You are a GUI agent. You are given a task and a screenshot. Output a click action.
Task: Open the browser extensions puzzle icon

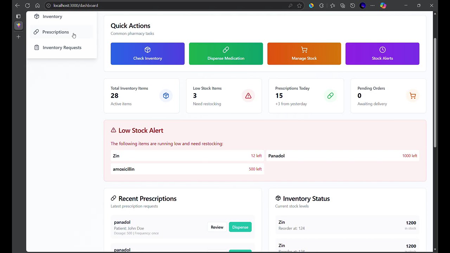pyautogui.click(x=321, y=6)
